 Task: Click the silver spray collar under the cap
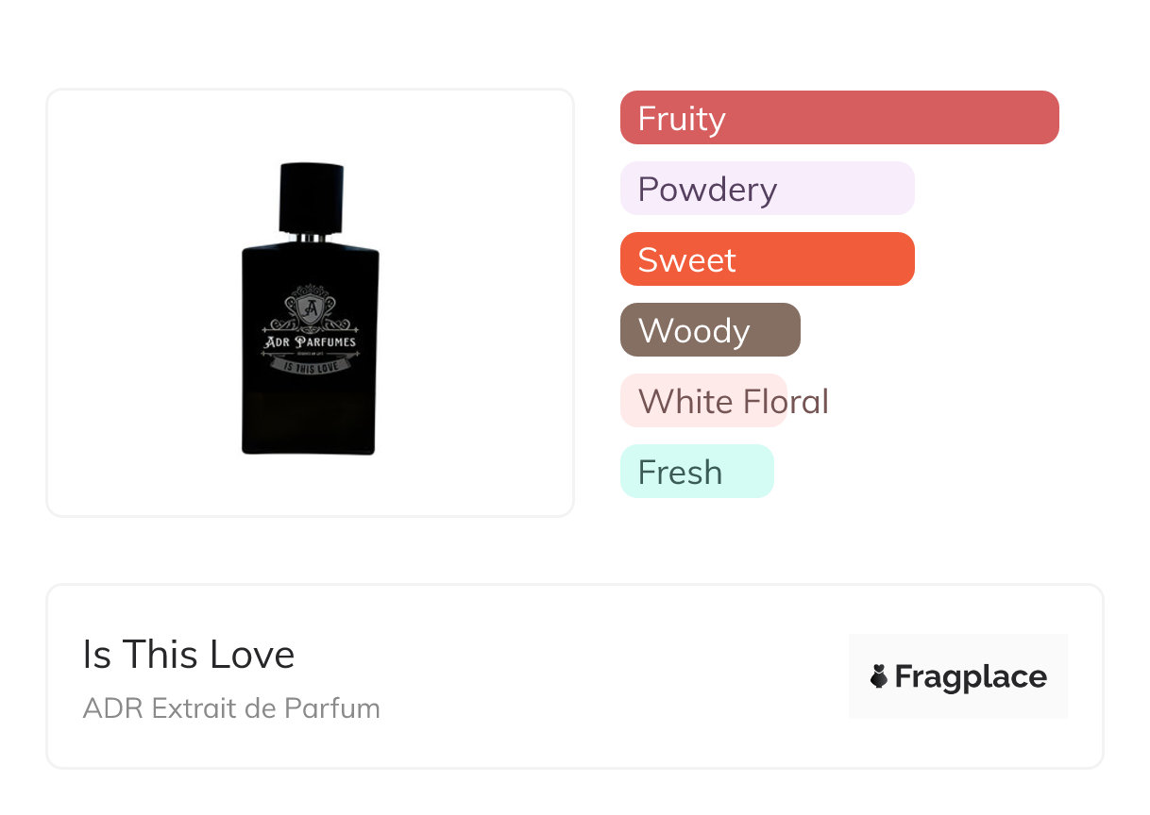[x=311, y=238]
